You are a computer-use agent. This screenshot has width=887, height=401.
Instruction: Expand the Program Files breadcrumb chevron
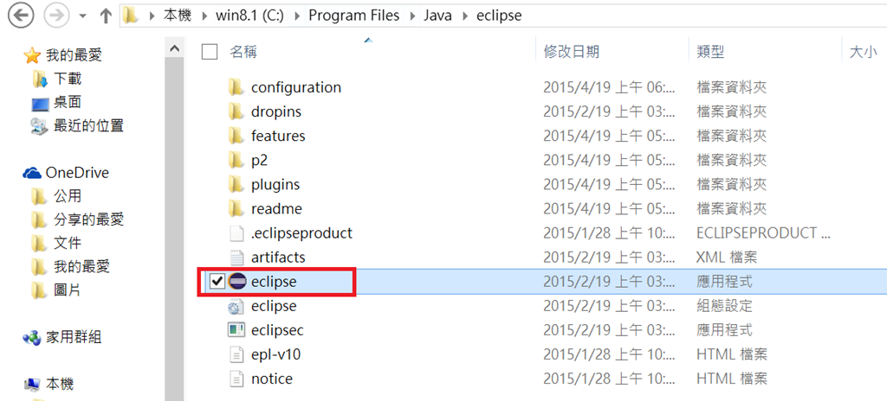414,16
